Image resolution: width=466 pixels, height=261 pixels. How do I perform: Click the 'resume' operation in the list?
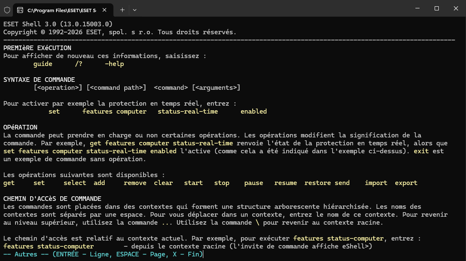(x=286, y=183)
